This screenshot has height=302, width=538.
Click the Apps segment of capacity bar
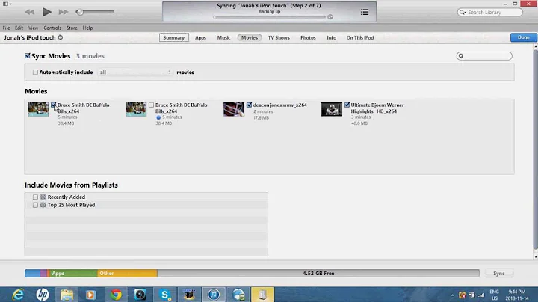[x=72, y=273]
